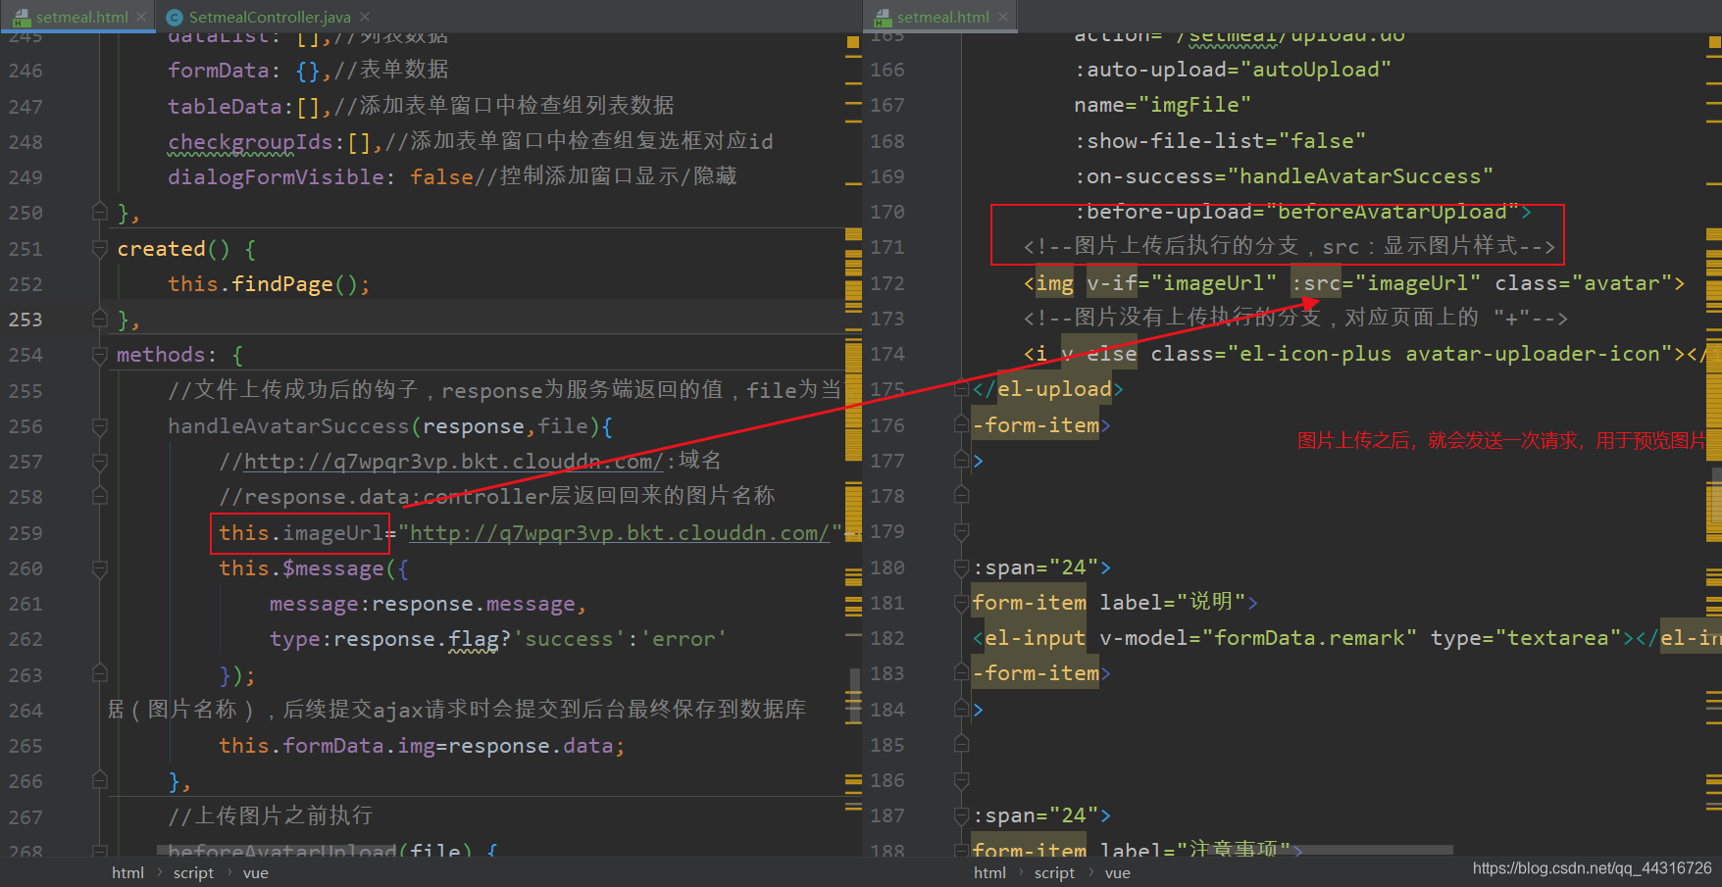Toggle fold marker on right line 183
Screen dimensions: 1722x887
pyautogui.click(x=961, y=673)
